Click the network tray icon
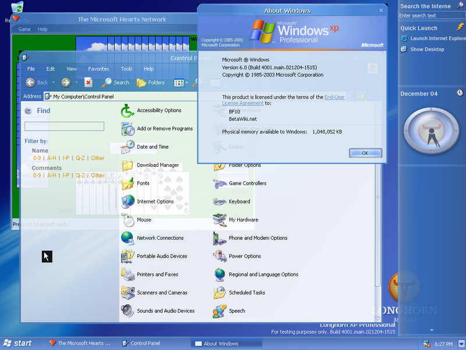 coord(427,344)
